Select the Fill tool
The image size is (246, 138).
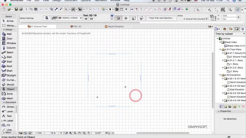[x=6, y=125]
